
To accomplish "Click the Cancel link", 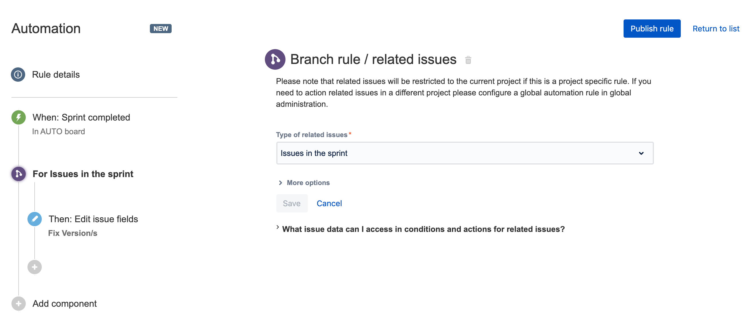I will coord(329,203).
